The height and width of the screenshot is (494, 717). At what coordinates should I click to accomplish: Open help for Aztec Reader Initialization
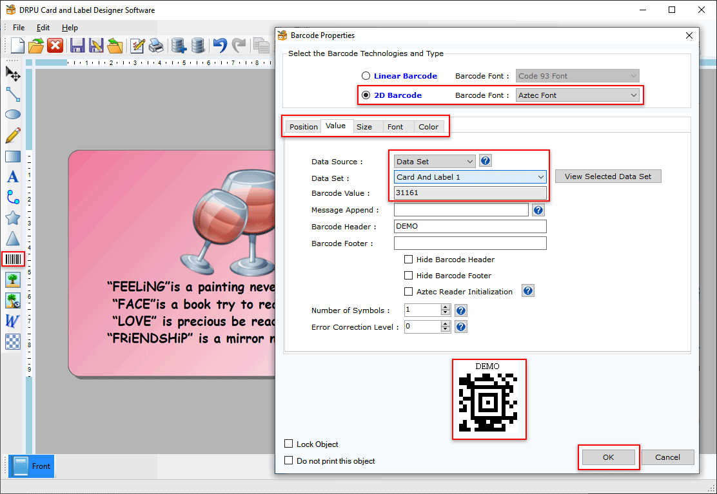click(x=527, y=291)
